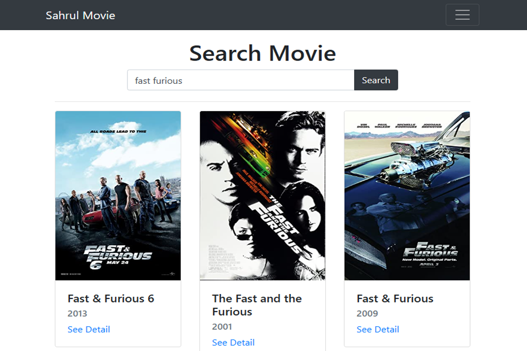Select the Fast & Furious title above 2009
The image size is (527, 351).
click(395, 298)
